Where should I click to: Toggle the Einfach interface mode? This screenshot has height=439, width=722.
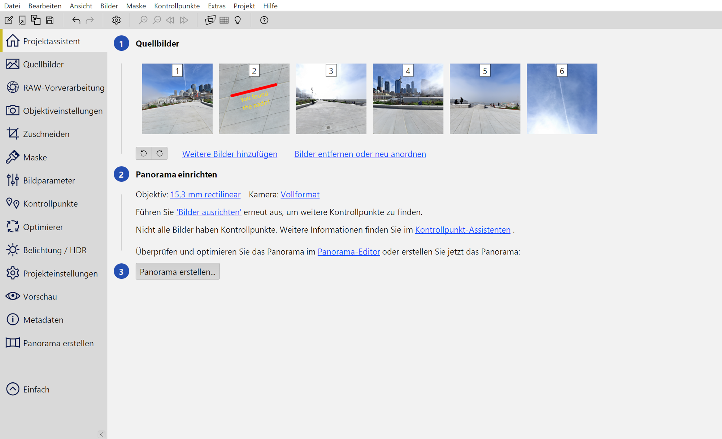point(54,389)
